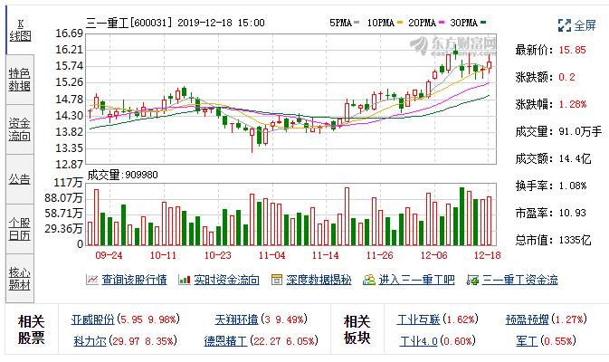The image size is (609, 362).
Task: Visit the 进入三一重工吧 link
Action: pyautogui.click(x=417, y=280)
